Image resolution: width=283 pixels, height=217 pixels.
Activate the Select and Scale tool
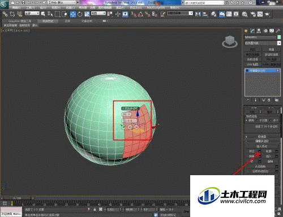(x=87, y=14)
